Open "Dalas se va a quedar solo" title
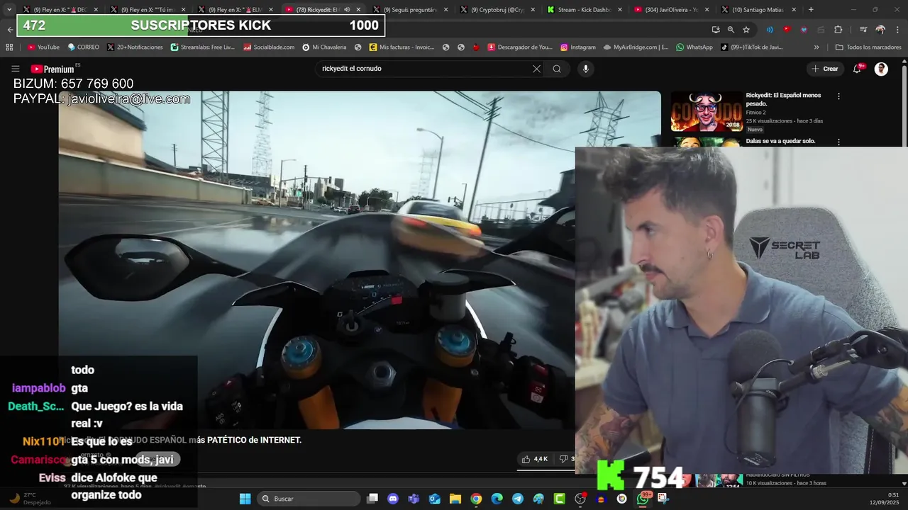The height and width of the screenshot is (510, 908). pos(780,141)
